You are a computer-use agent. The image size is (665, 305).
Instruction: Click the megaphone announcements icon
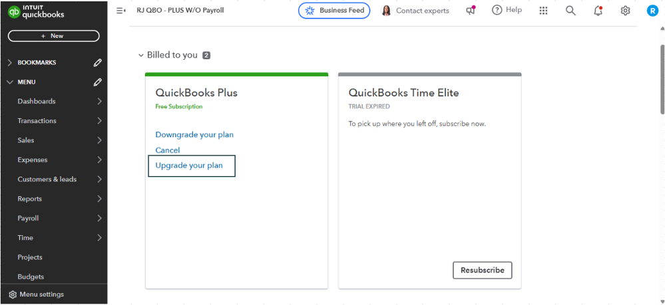(471, 11)
